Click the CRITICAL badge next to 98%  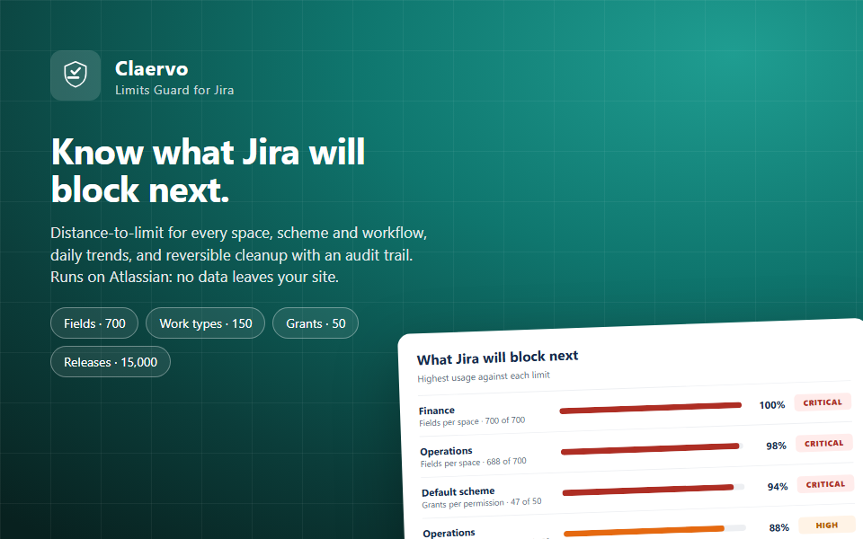coord(824,443)
